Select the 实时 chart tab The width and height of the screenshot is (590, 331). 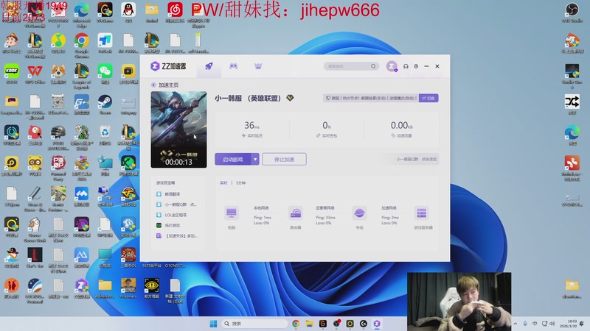click(223, 182)
